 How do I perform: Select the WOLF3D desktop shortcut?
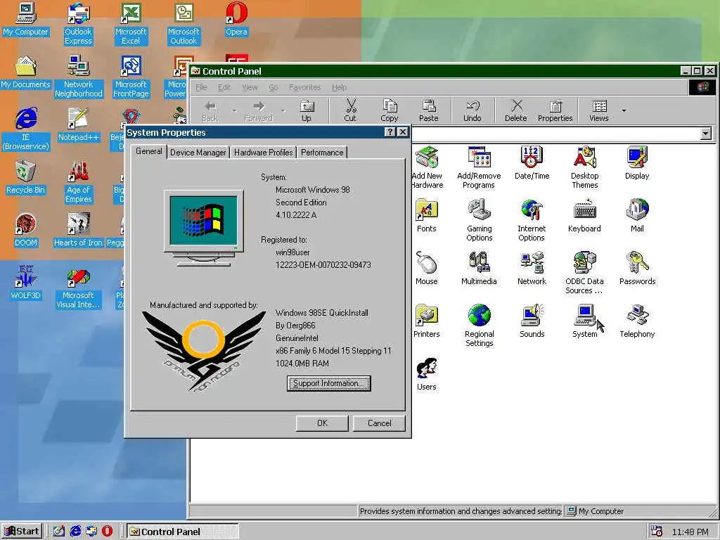(26, 283)
